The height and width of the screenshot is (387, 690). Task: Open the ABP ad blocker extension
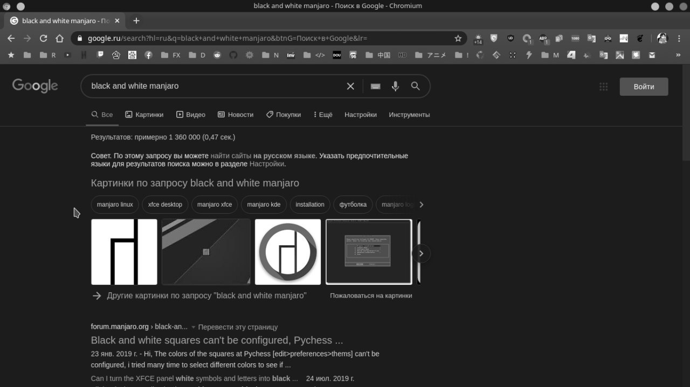click(x=543, y=39)
